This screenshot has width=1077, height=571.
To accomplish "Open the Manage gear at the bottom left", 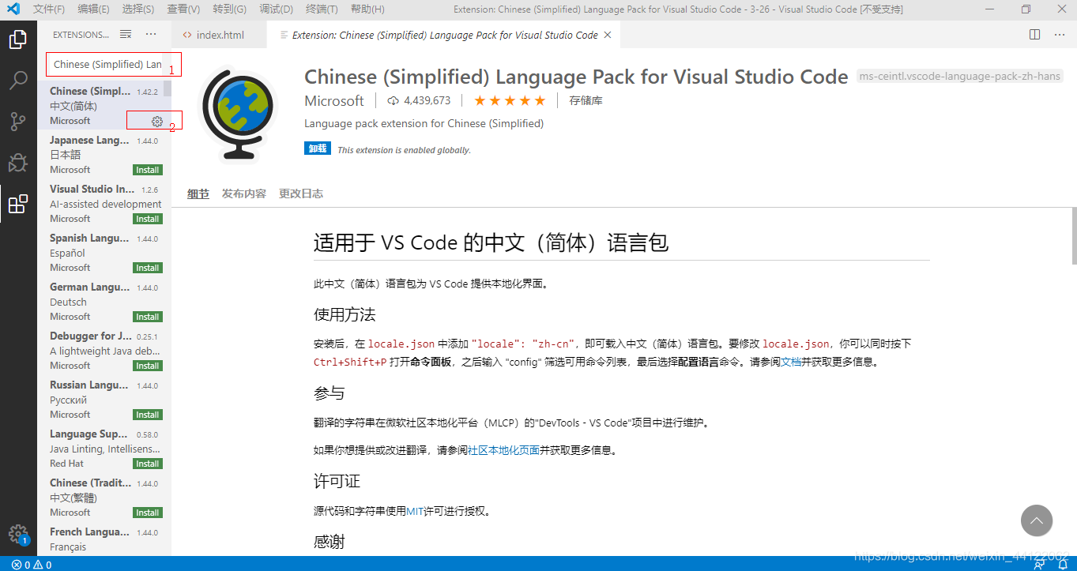I will (19, 533).
